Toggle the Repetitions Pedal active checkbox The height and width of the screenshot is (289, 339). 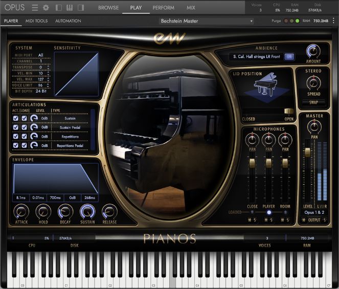(x=15, y=145)
